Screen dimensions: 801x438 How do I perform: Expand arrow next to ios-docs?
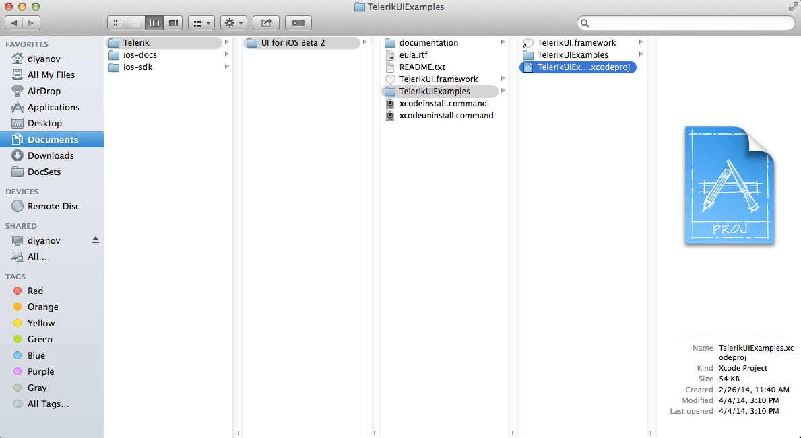click(227, 54)
